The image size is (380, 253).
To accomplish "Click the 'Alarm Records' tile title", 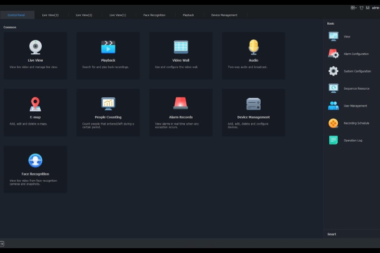I will point(181,117).
